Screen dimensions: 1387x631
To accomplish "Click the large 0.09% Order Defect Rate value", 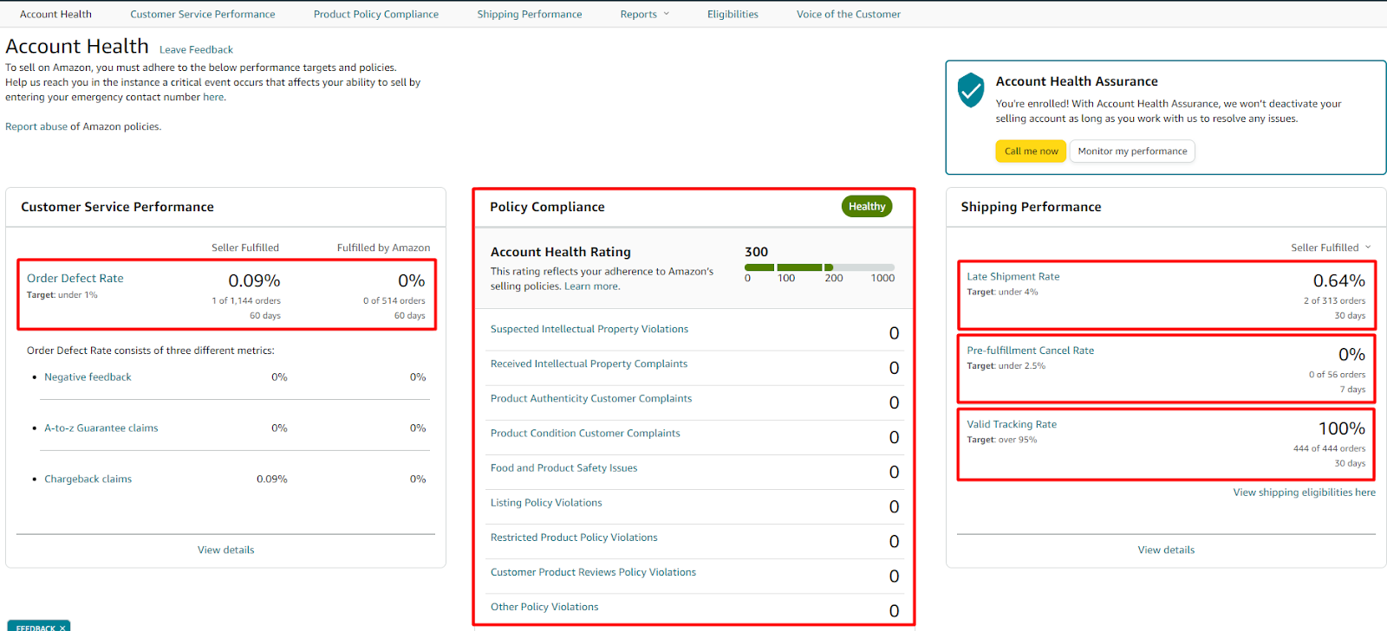I will point(254,281).
